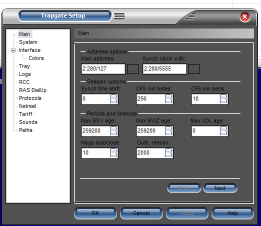Increase Max UDL age value
Viewport: 261px width, 226px height.
[x=223, y=128]
